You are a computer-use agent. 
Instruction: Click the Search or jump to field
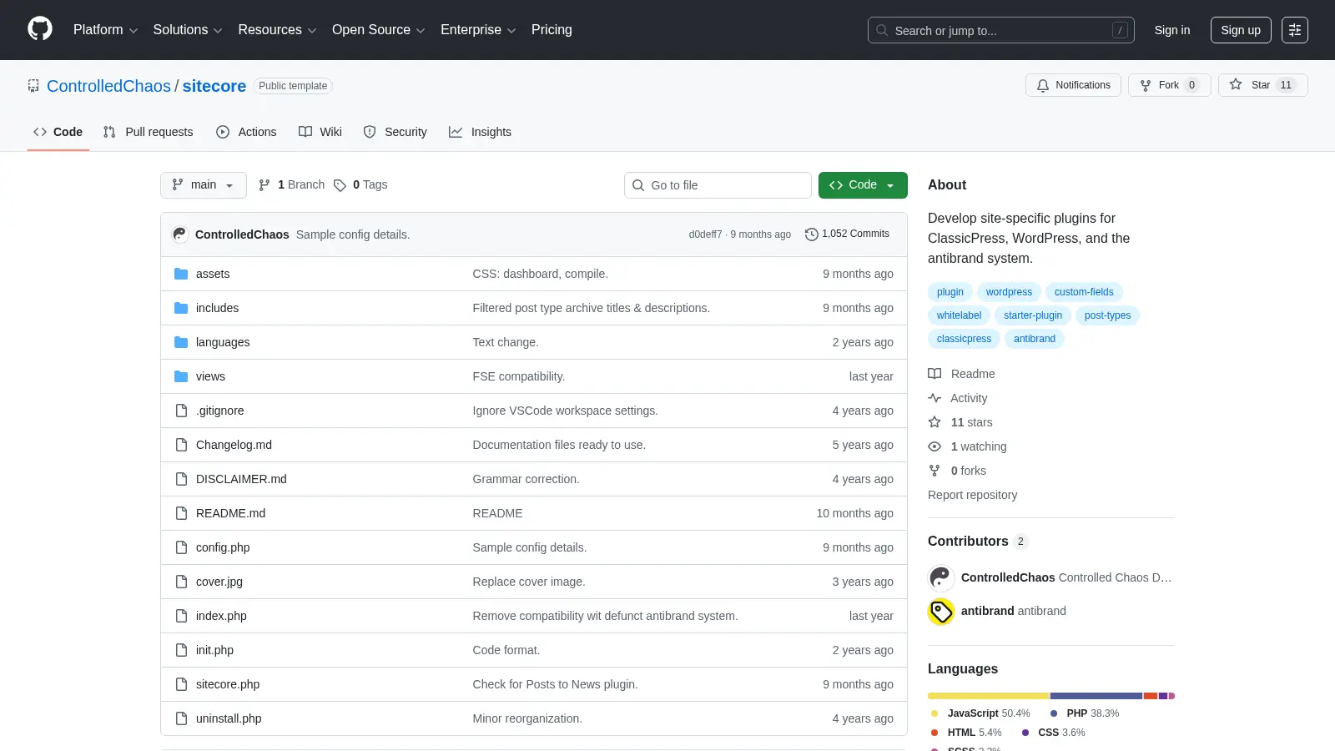1001,30
